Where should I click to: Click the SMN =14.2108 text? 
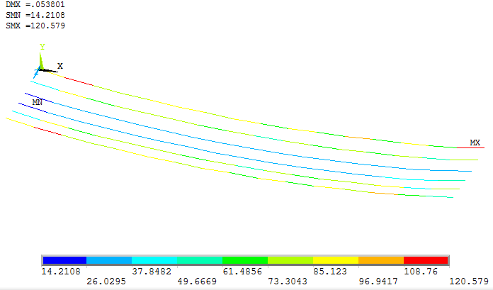coord(35,15)
